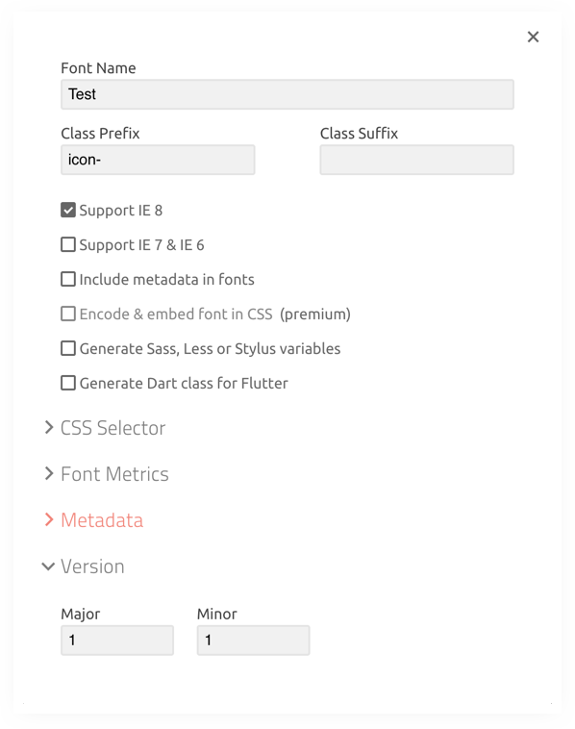Expand the Metadata section heading

pyautogui.click(x=102, y=519)
